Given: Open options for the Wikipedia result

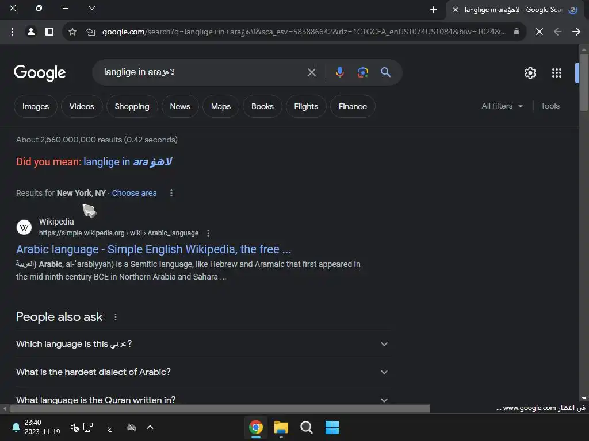Looking at the screenshot, I should (208, 233).
